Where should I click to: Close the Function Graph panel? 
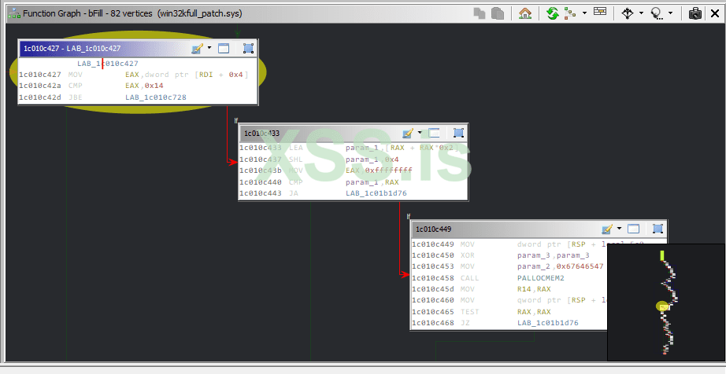coord(715,13)
